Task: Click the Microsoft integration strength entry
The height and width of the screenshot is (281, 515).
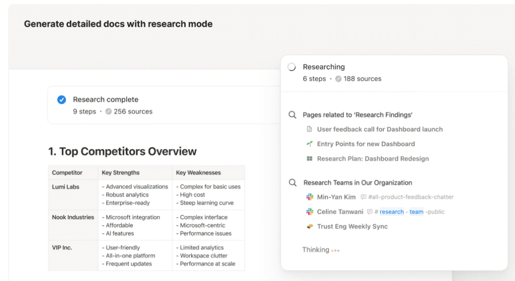Action: point(131,217)
